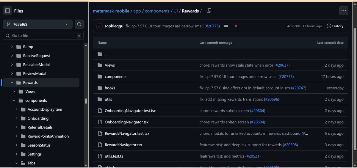Open pull request #20775 link in header

pos(212,26)
